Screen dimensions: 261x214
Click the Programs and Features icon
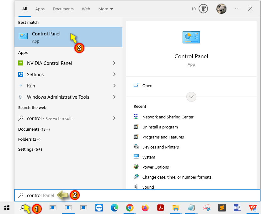[136, 137]
